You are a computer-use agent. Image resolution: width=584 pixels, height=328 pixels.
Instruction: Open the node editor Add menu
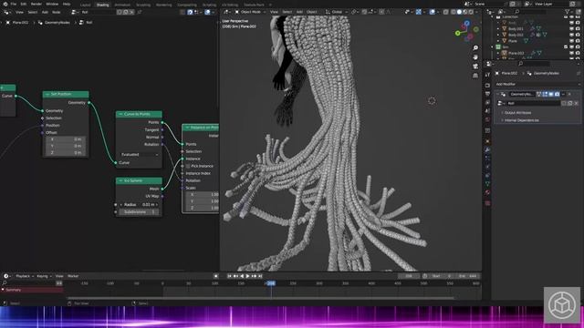pyautogui.click(x=45, y=12)
